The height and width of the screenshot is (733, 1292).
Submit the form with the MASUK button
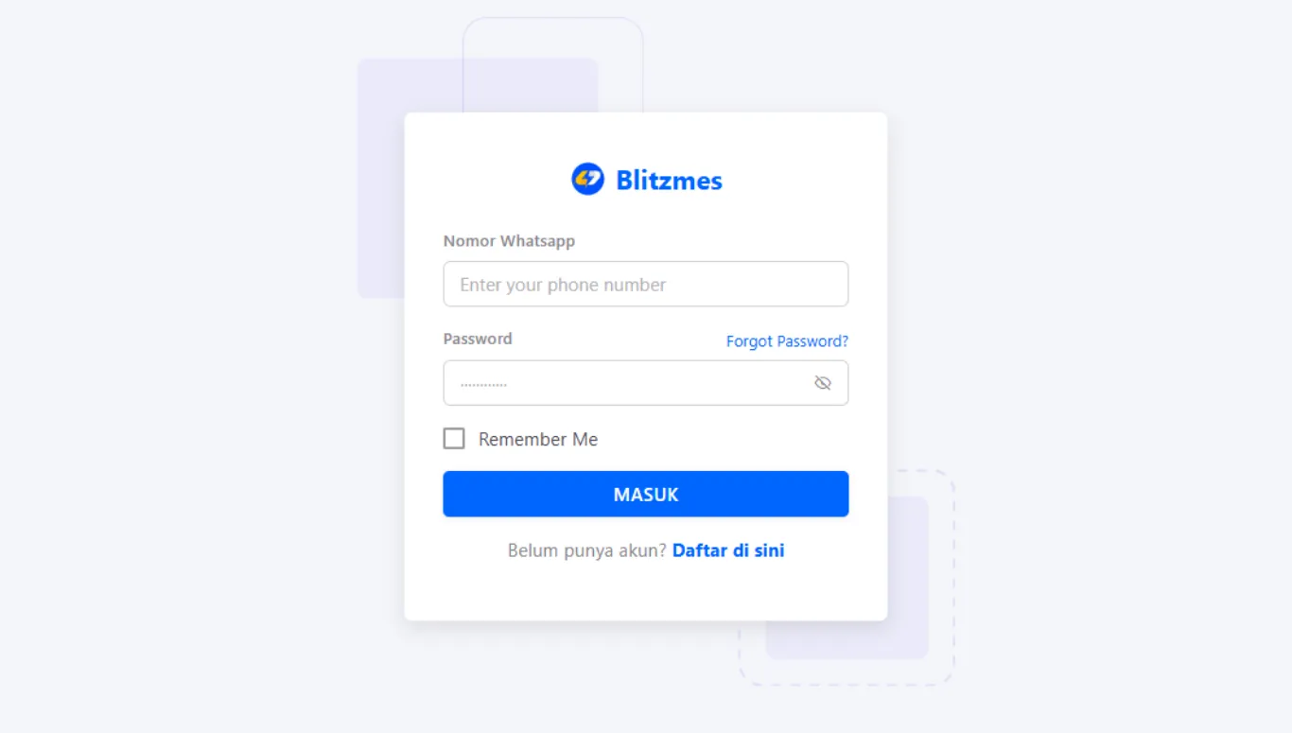[x=646, y=494]
